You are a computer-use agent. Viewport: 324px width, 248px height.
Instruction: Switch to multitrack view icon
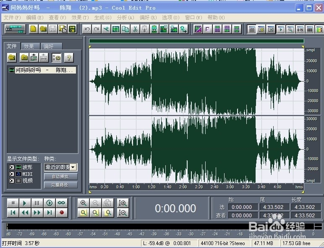(x=15, y=29)
